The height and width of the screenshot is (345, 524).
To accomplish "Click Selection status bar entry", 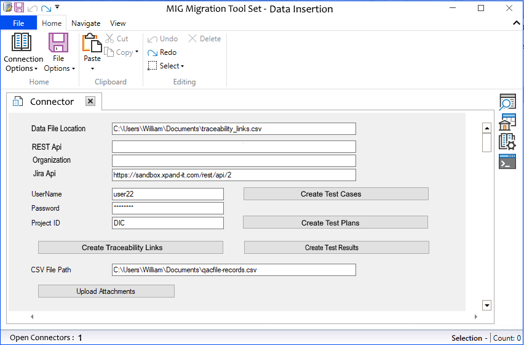I will point(469,338).
